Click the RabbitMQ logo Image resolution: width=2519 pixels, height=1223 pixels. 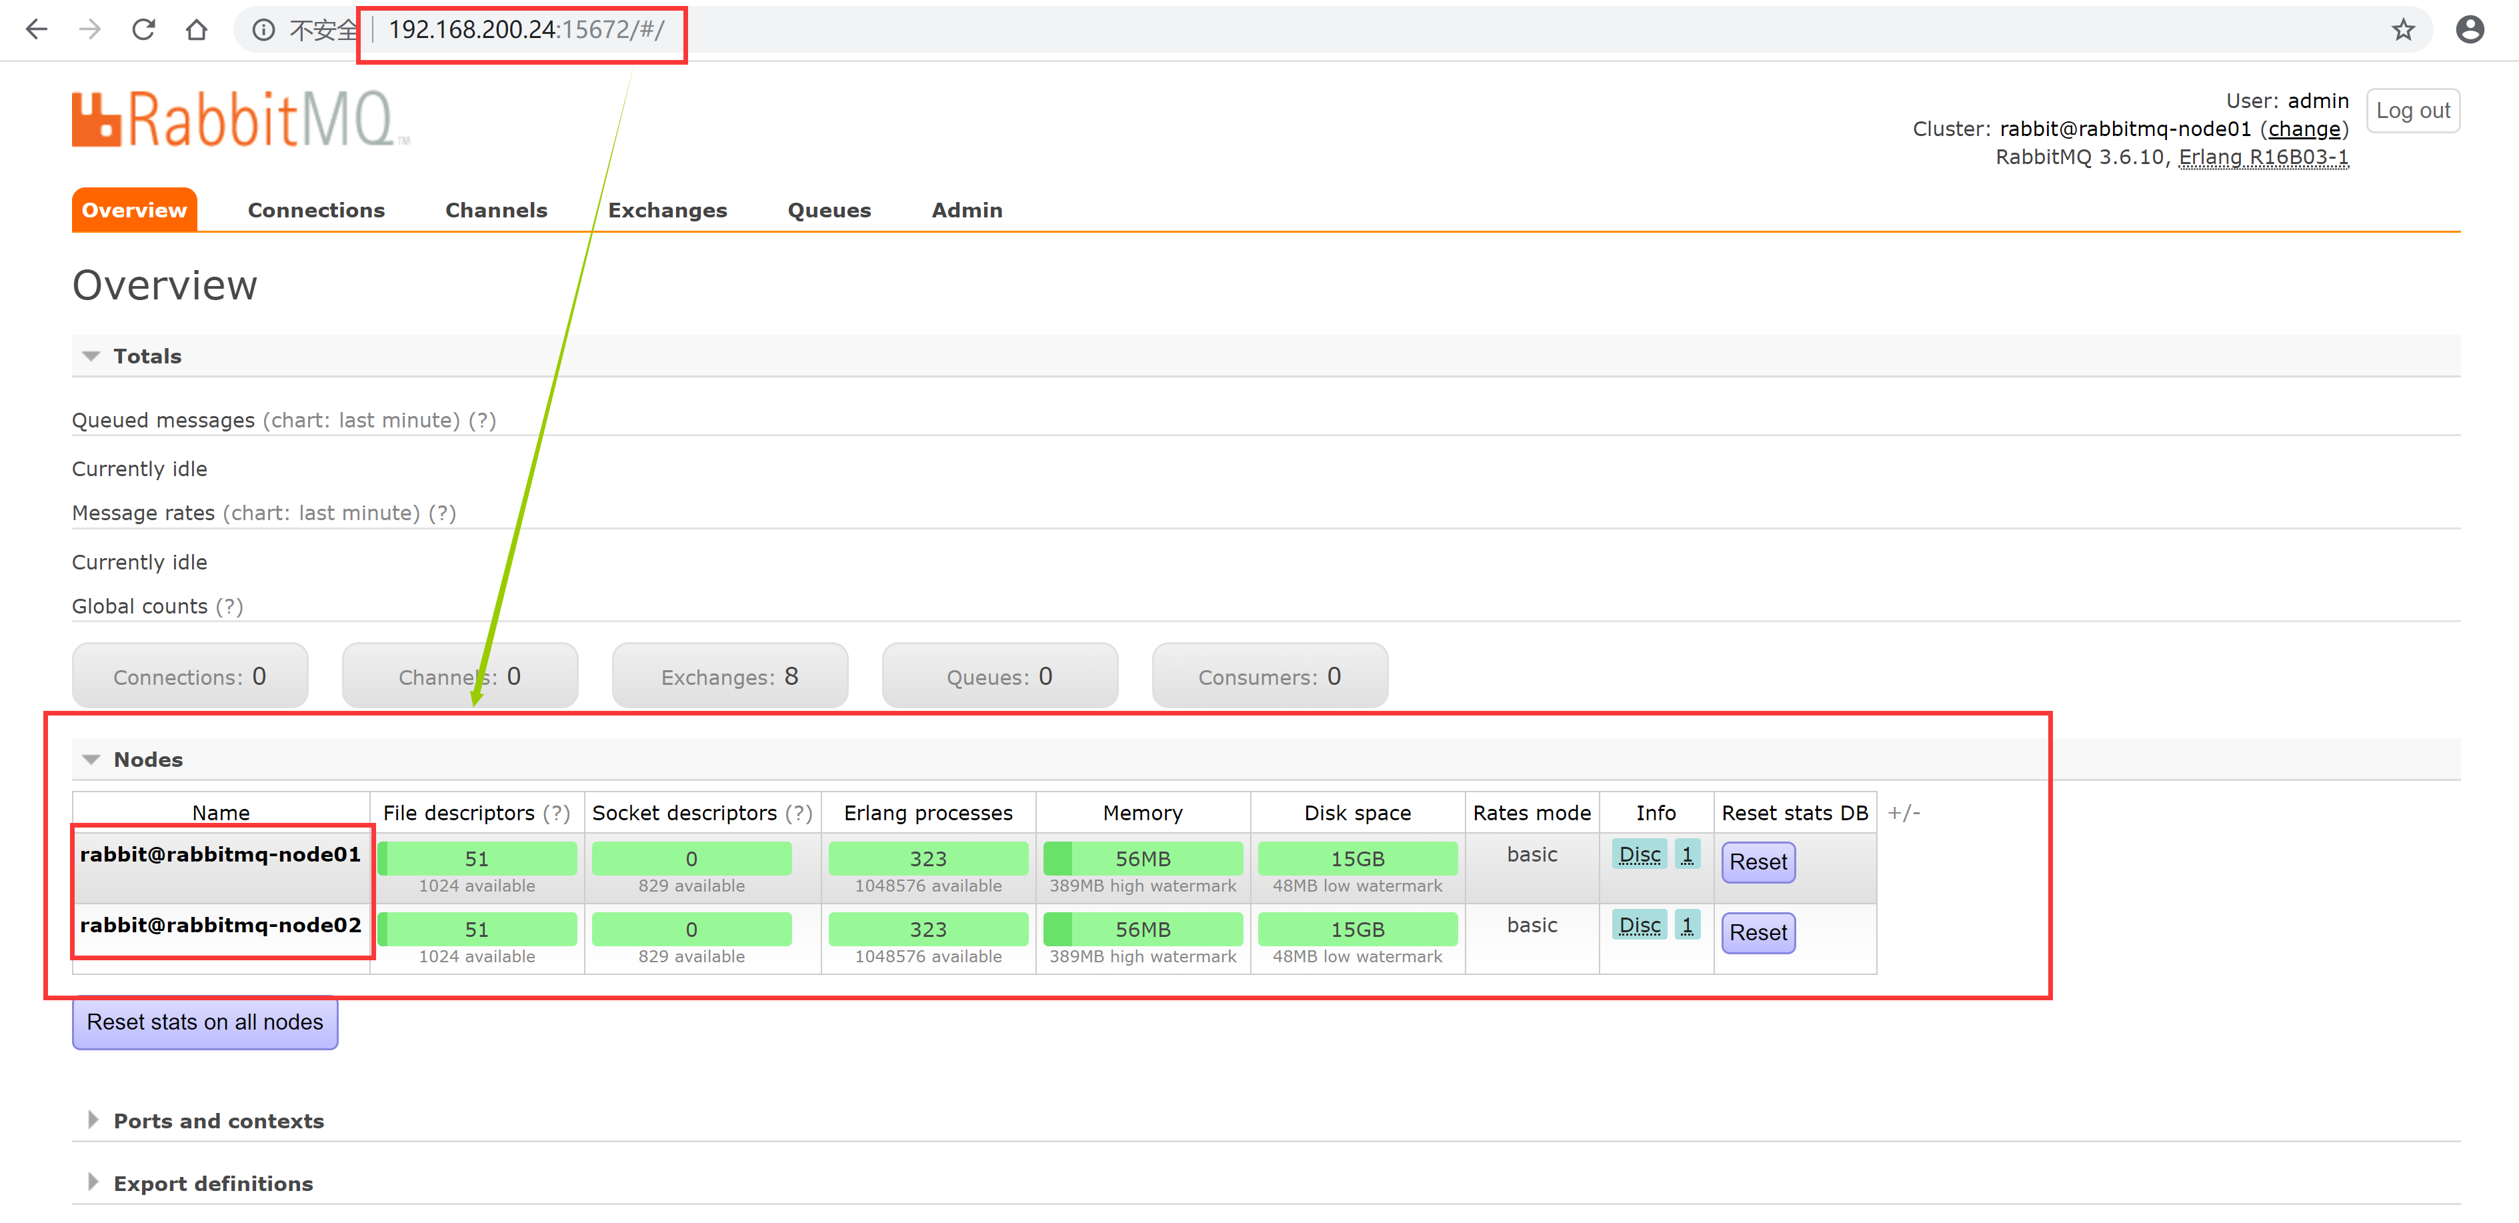point(239,119)
